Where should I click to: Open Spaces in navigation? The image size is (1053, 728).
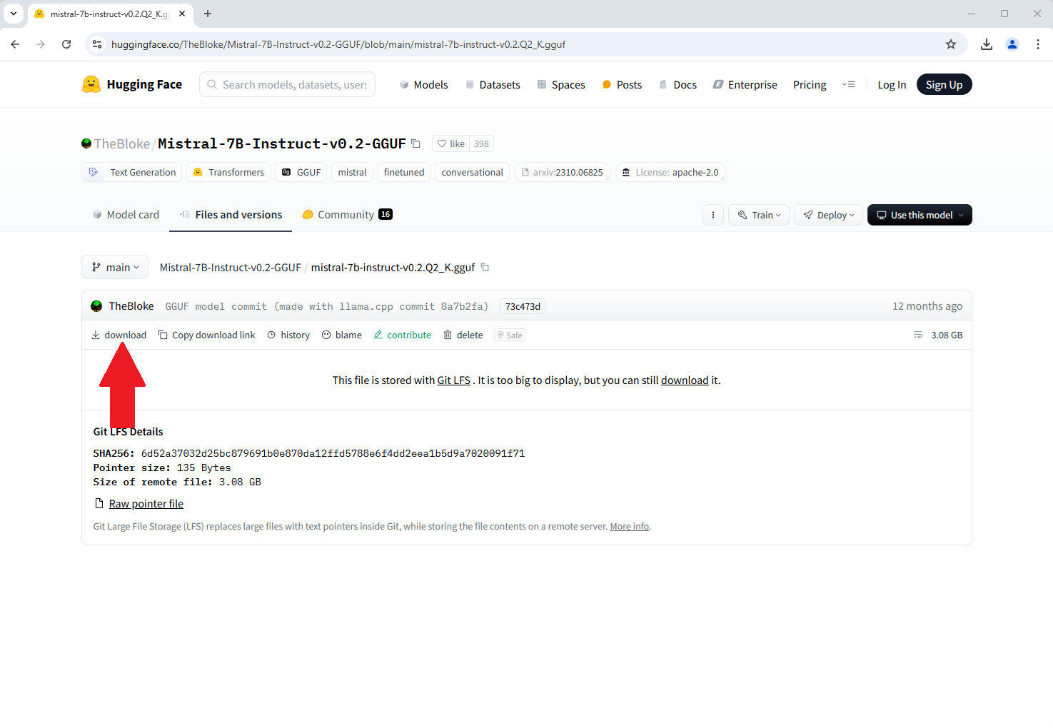pyautogui.click(x=561, y=84)
